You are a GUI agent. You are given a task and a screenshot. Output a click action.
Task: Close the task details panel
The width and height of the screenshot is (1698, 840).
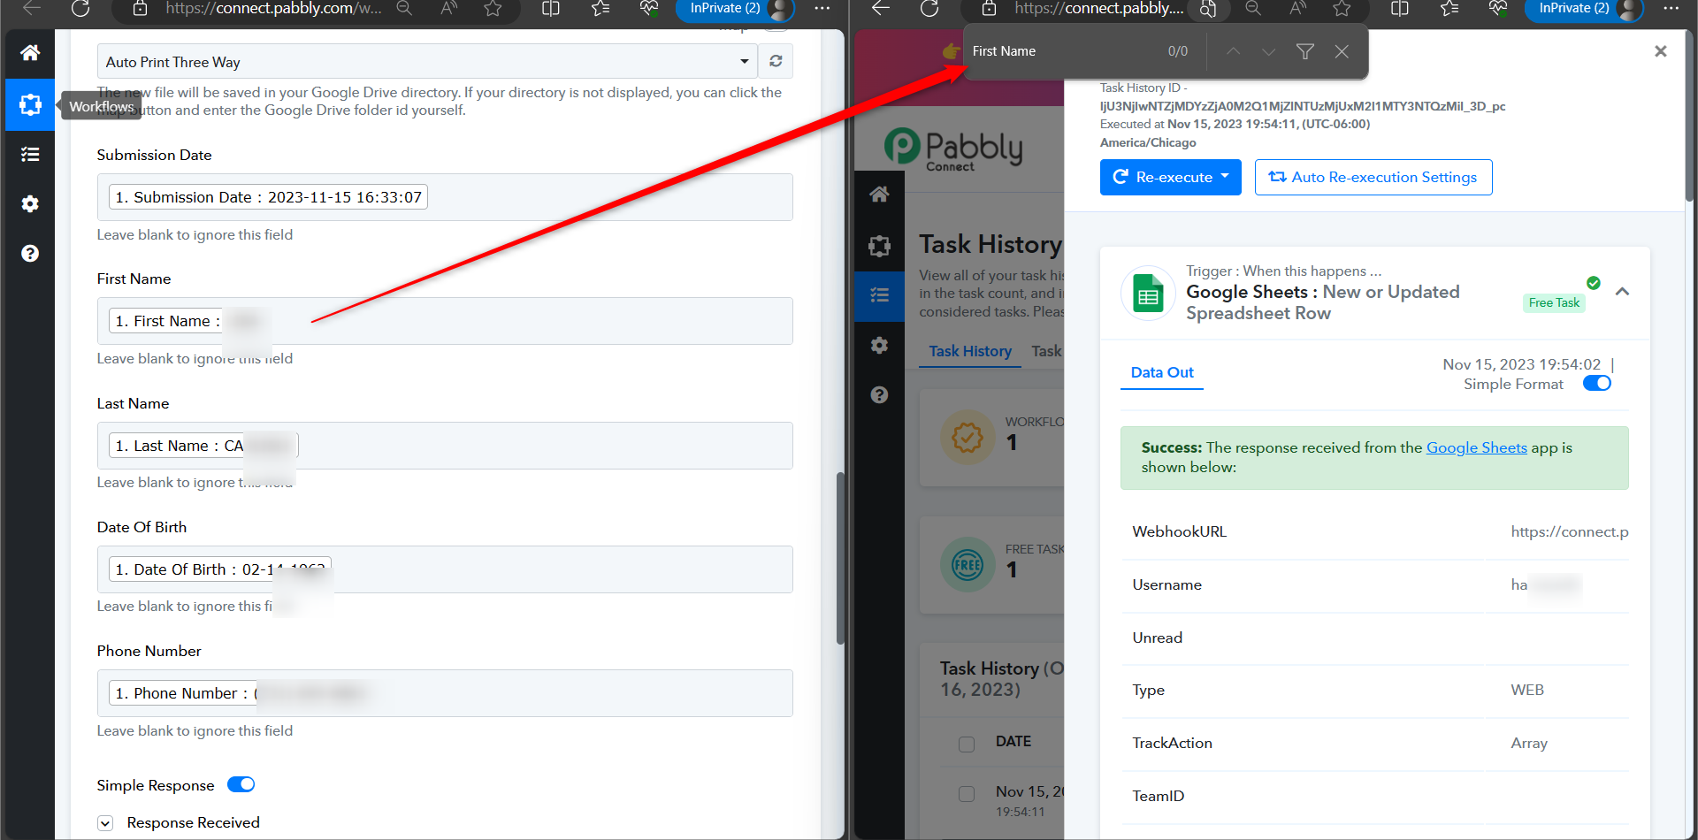1661,51
